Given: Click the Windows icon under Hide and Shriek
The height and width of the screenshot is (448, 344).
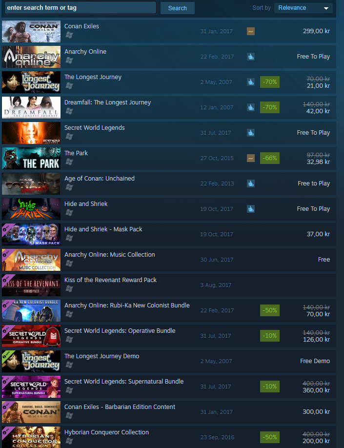Looking at the screenshot, I should point(69,213).
